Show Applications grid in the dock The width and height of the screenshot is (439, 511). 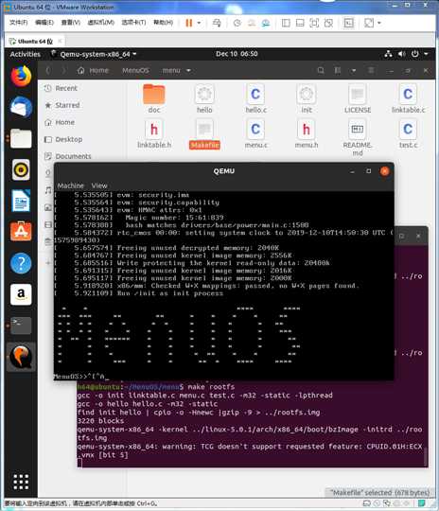coord(21,482)
